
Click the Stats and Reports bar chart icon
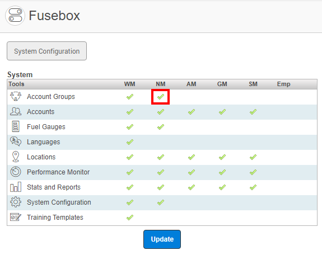point(16,187)
